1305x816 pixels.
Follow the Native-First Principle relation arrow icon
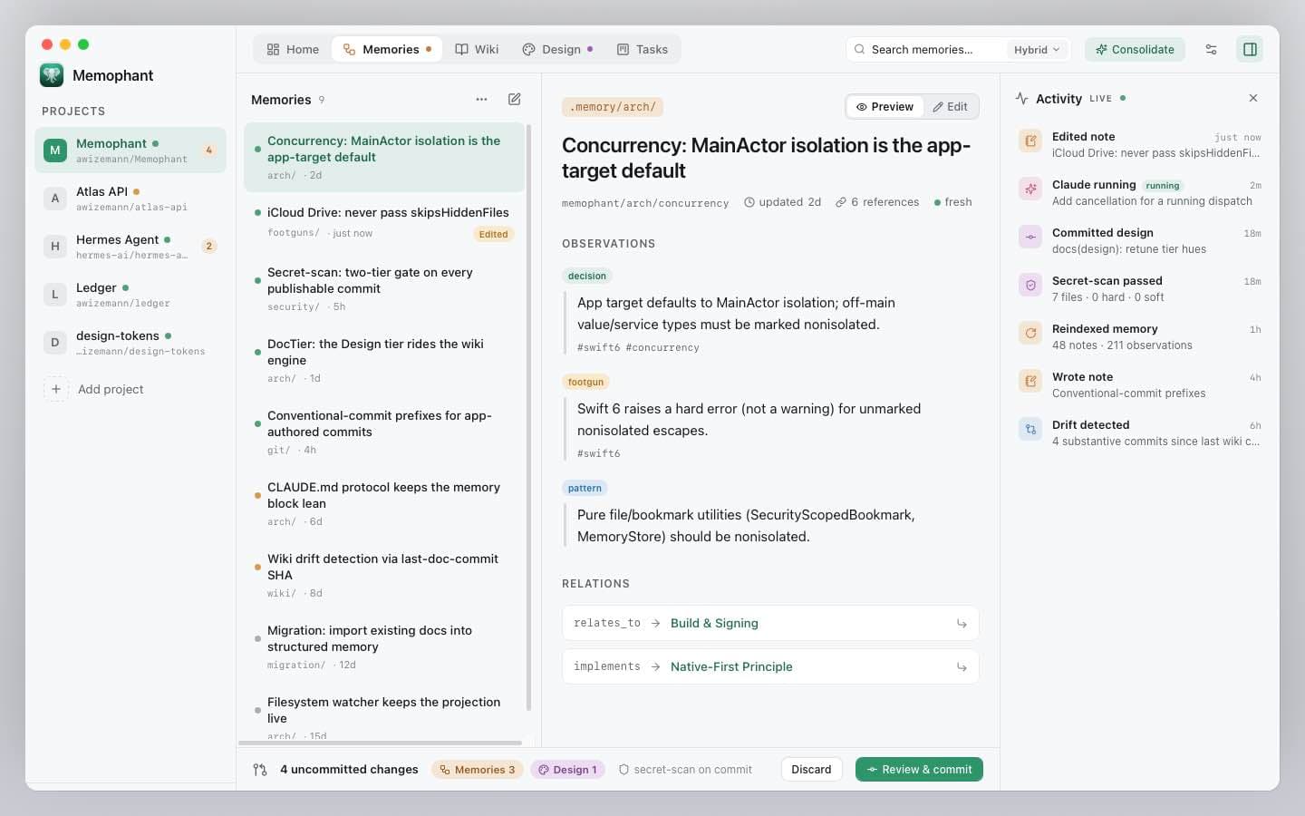point(962,667)
